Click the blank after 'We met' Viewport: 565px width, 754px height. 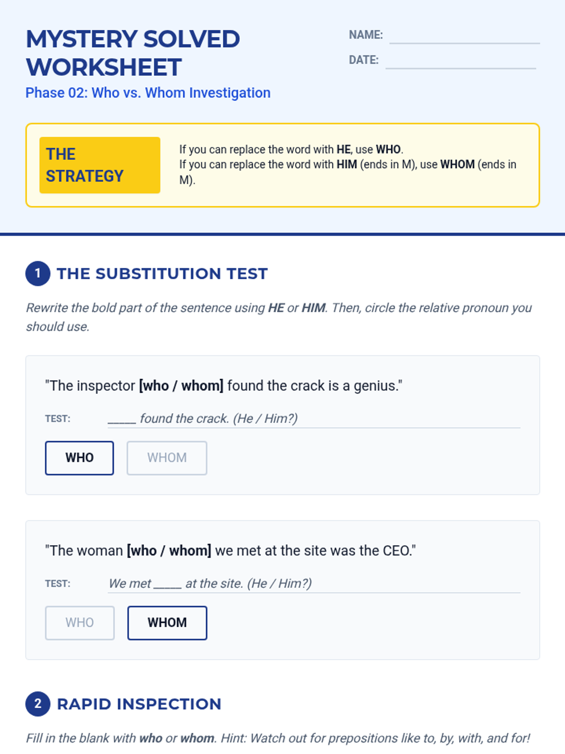tap(168, 584)
